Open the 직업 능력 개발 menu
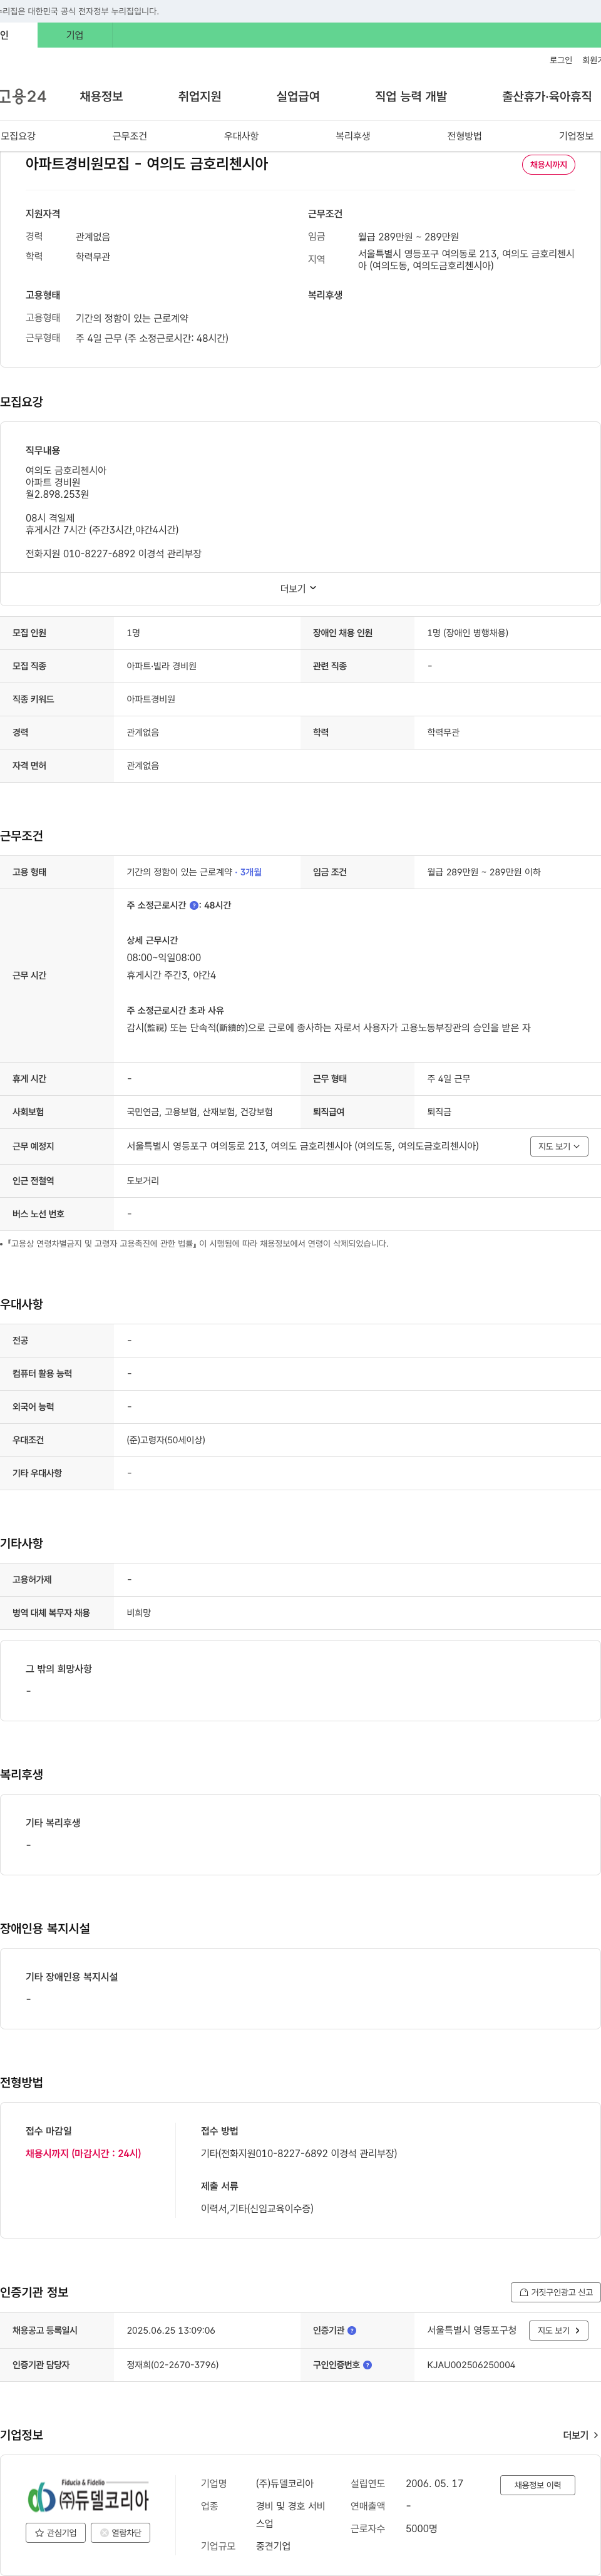This screenshot has width=601, height=2576. 411,96
